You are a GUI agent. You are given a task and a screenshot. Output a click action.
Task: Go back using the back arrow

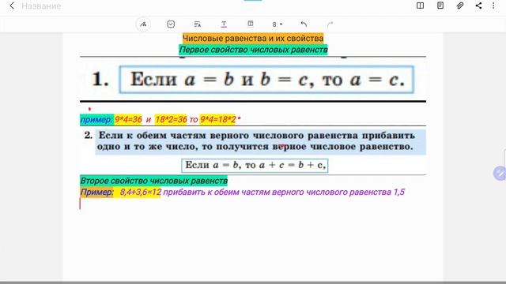pos(12,6)
